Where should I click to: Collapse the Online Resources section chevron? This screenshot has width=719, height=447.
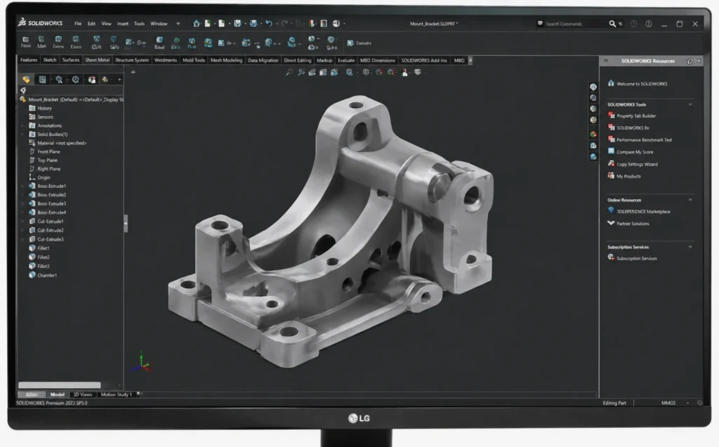coord(690,200)
